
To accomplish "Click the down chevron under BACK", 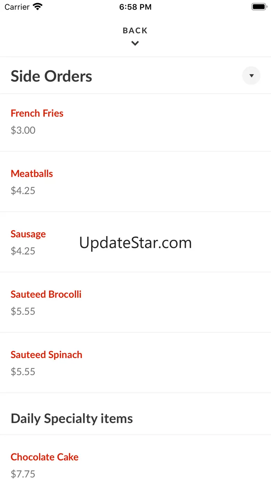I will pyautogui.click(x=135, y=43).
